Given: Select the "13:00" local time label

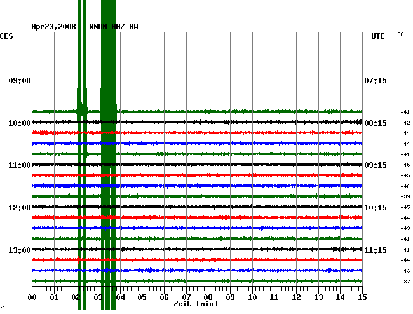Looking at the screenshot, I should coord(20,250).
